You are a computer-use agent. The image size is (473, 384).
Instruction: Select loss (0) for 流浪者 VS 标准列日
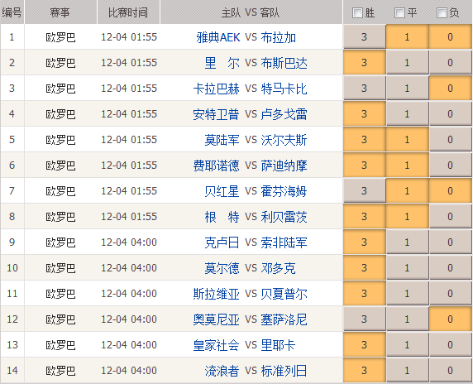click(451, 371)
